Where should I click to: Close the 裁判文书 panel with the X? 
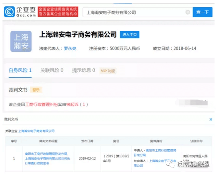click(211, 119)
